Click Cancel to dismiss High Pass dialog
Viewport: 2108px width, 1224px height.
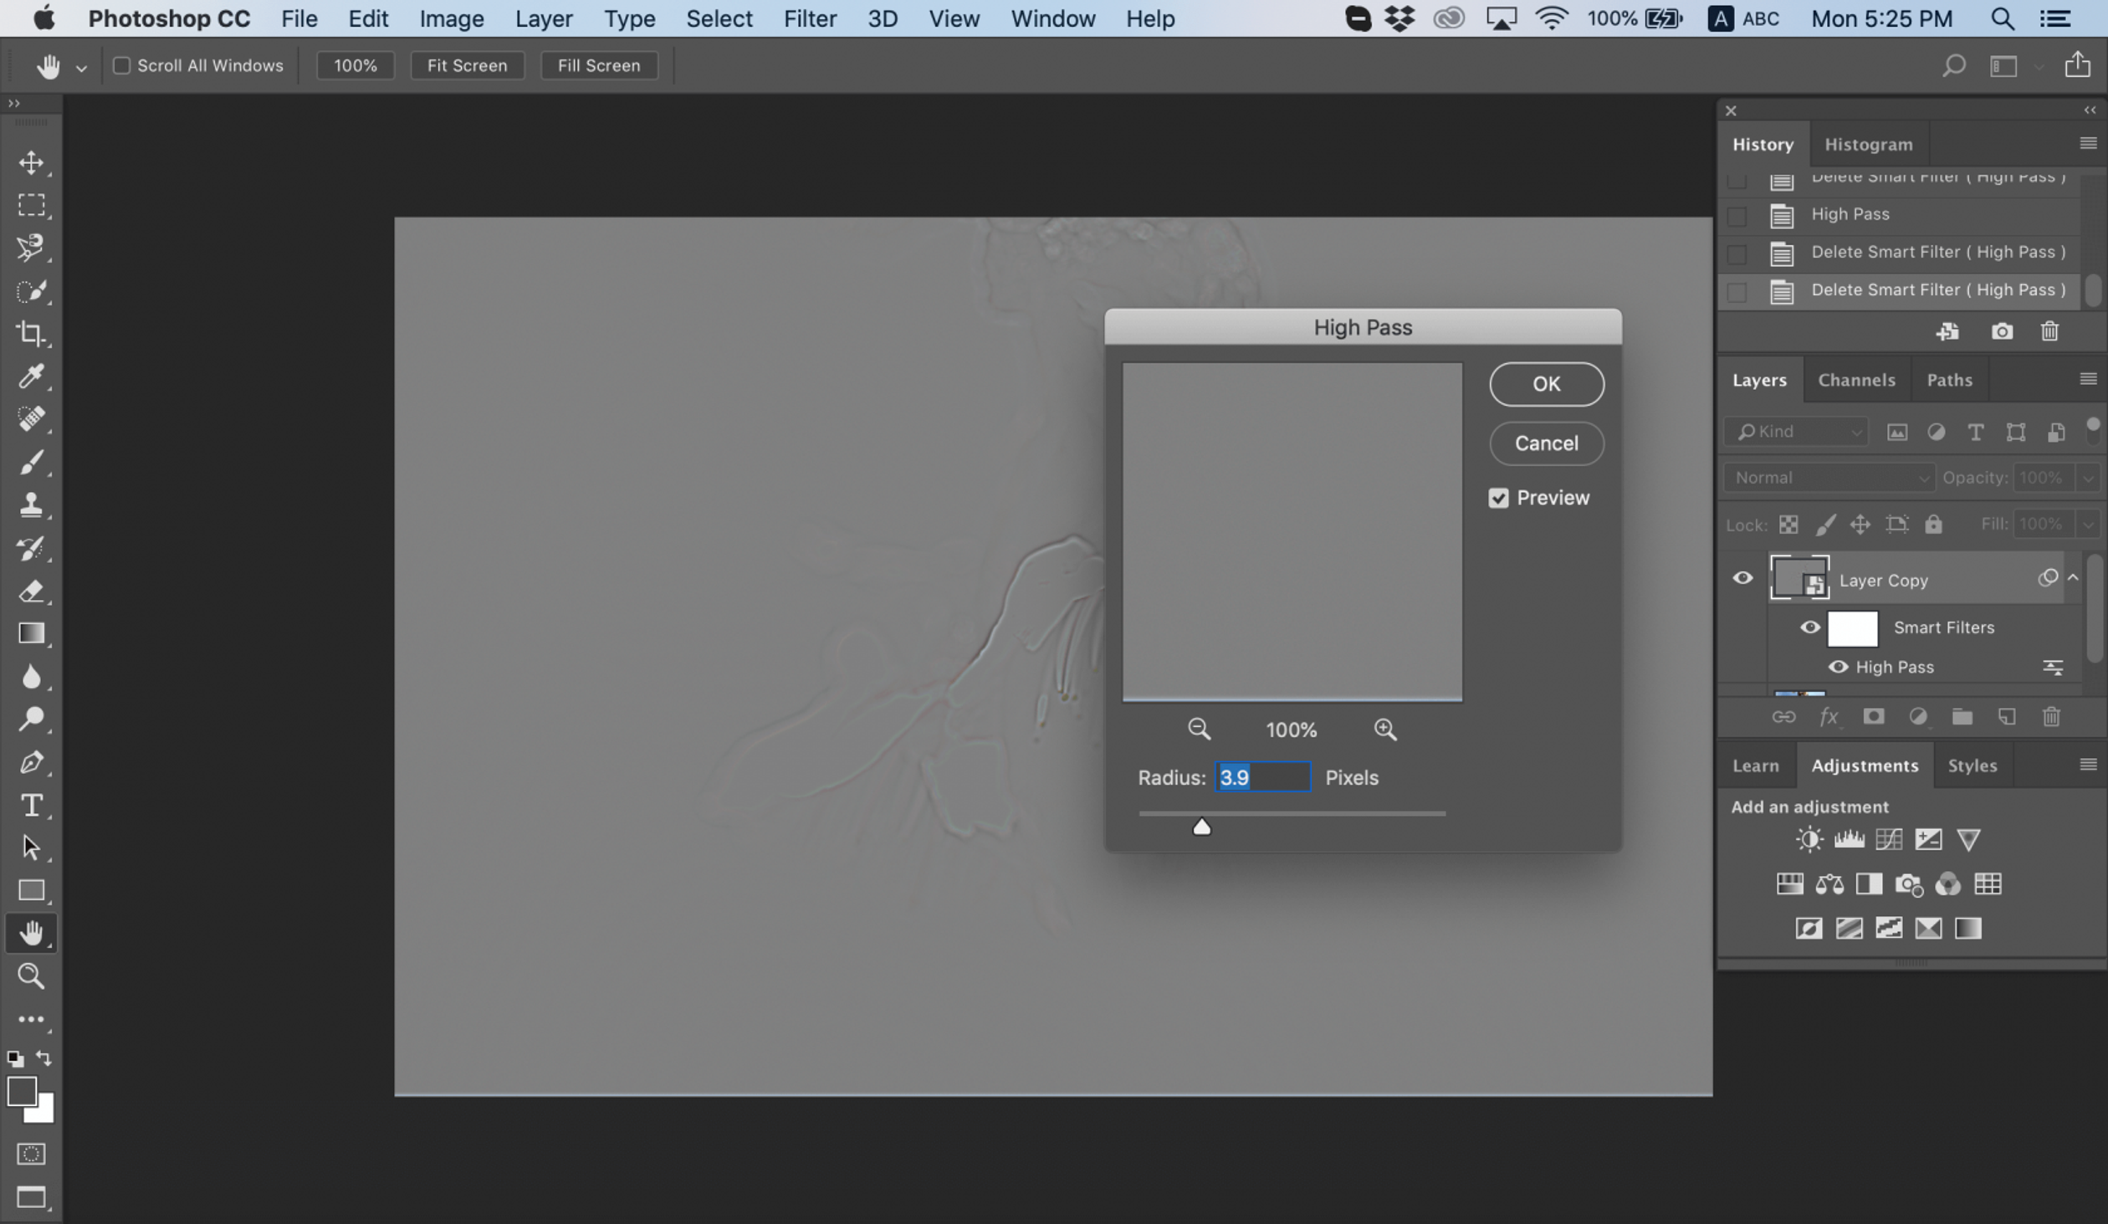click(x=1548, y=443)
